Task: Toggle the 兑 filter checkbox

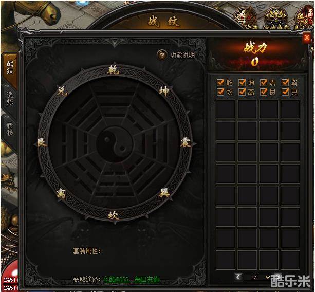Action: (285, 92)
